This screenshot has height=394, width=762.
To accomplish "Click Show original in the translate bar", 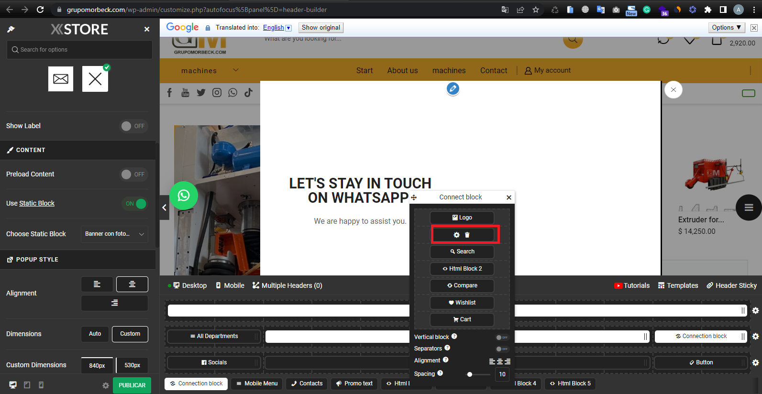I will (321, 28).
